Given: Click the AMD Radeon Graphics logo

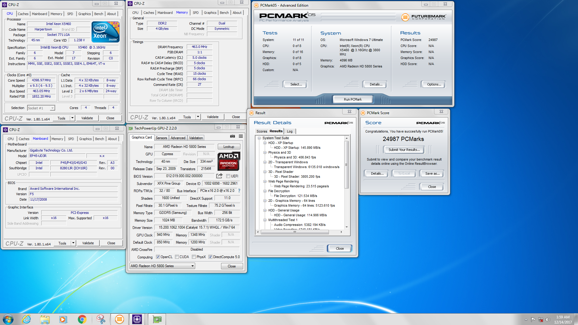Looking at the screenshot, I should pos(229,161).
